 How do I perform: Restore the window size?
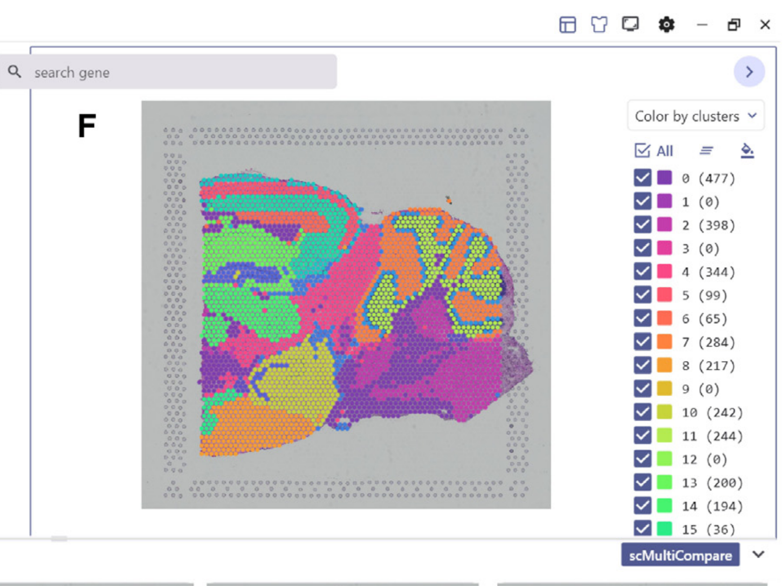coord(734,25)
